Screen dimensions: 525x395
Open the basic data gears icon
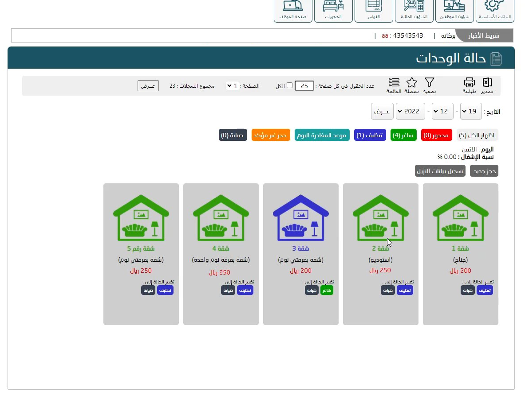pyautogui.click(x=495, y=6)
